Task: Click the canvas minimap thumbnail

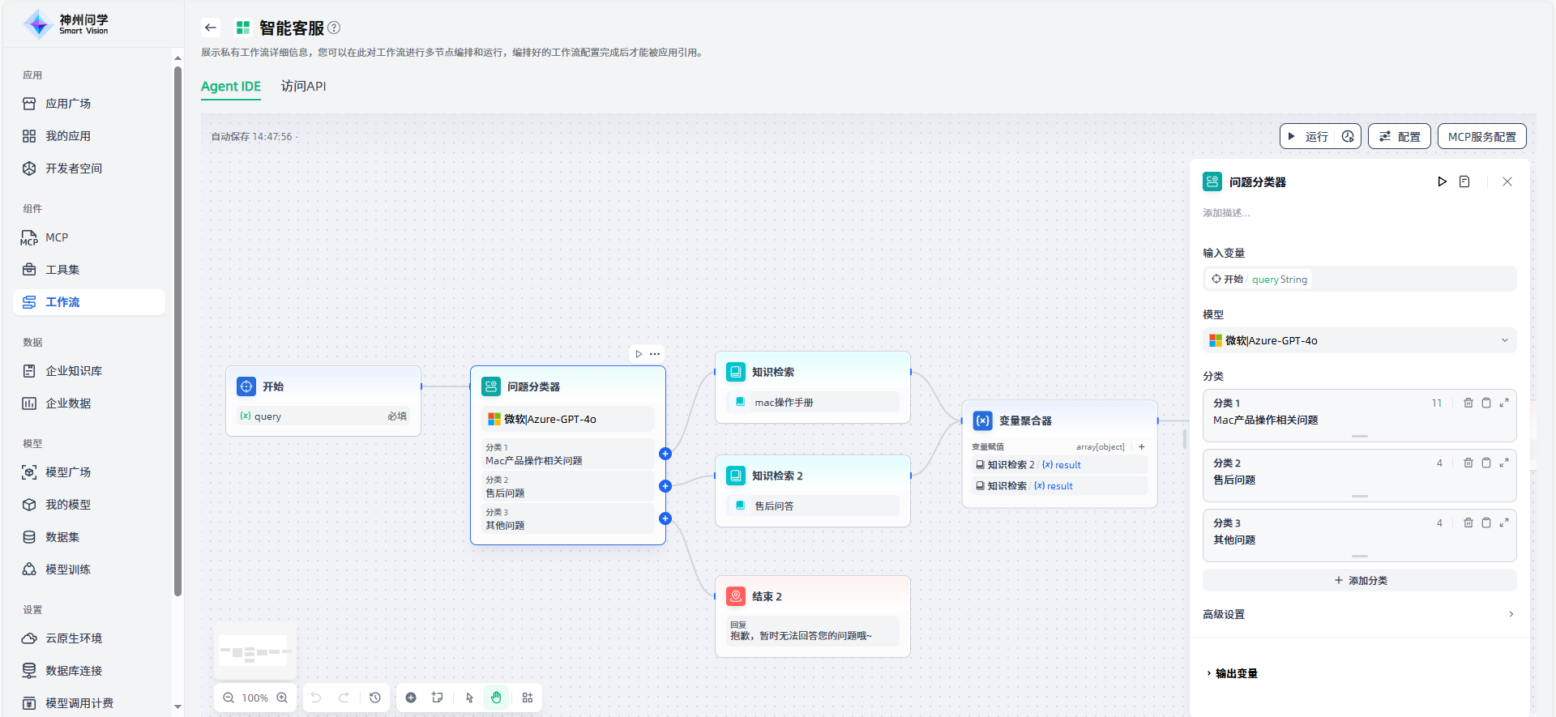Action: (254, 651)
